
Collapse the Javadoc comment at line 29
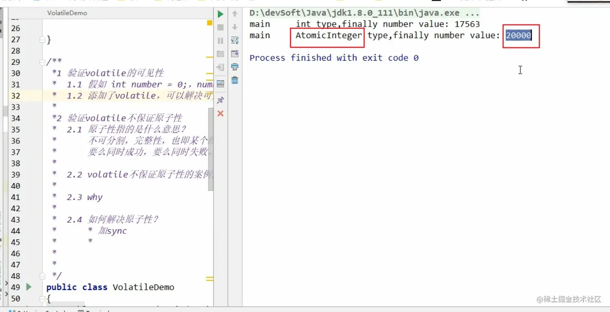pos(42,62)
